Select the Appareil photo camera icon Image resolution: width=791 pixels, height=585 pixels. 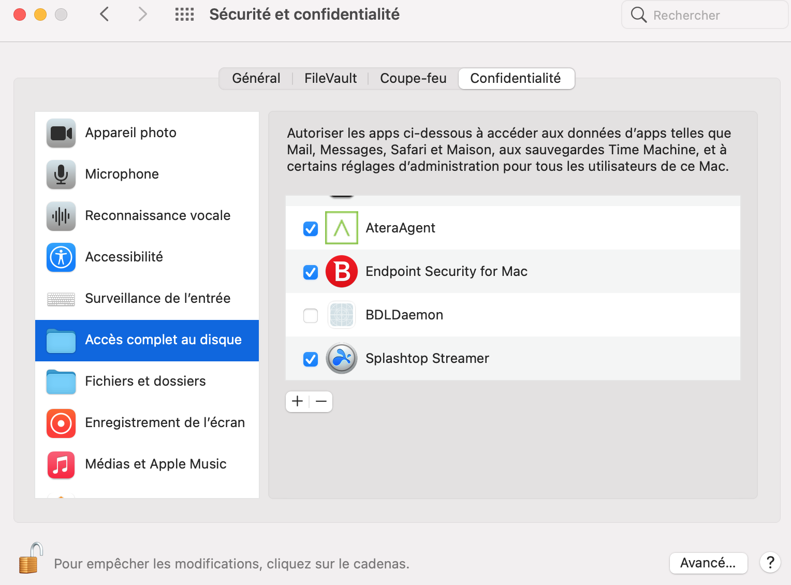tap(61, 133)
